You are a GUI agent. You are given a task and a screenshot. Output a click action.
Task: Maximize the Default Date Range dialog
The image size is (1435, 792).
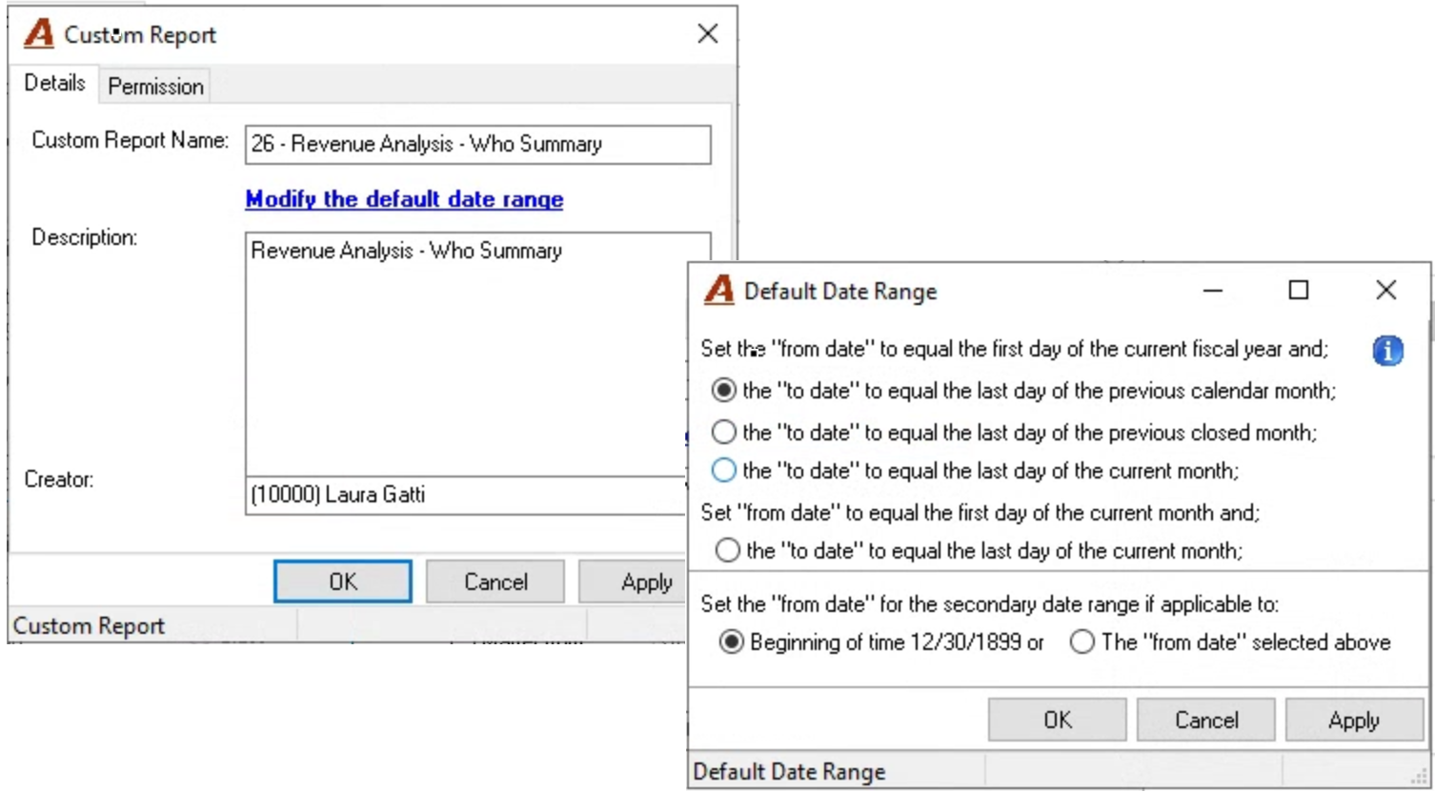(1299, 291)
